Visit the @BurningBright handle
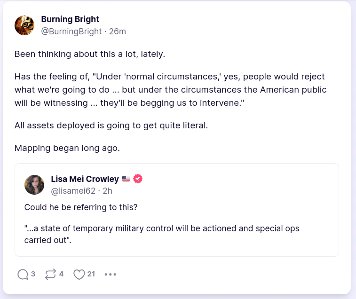The height and width of the screenshot is (299, 356). click(x=71, y=31)
